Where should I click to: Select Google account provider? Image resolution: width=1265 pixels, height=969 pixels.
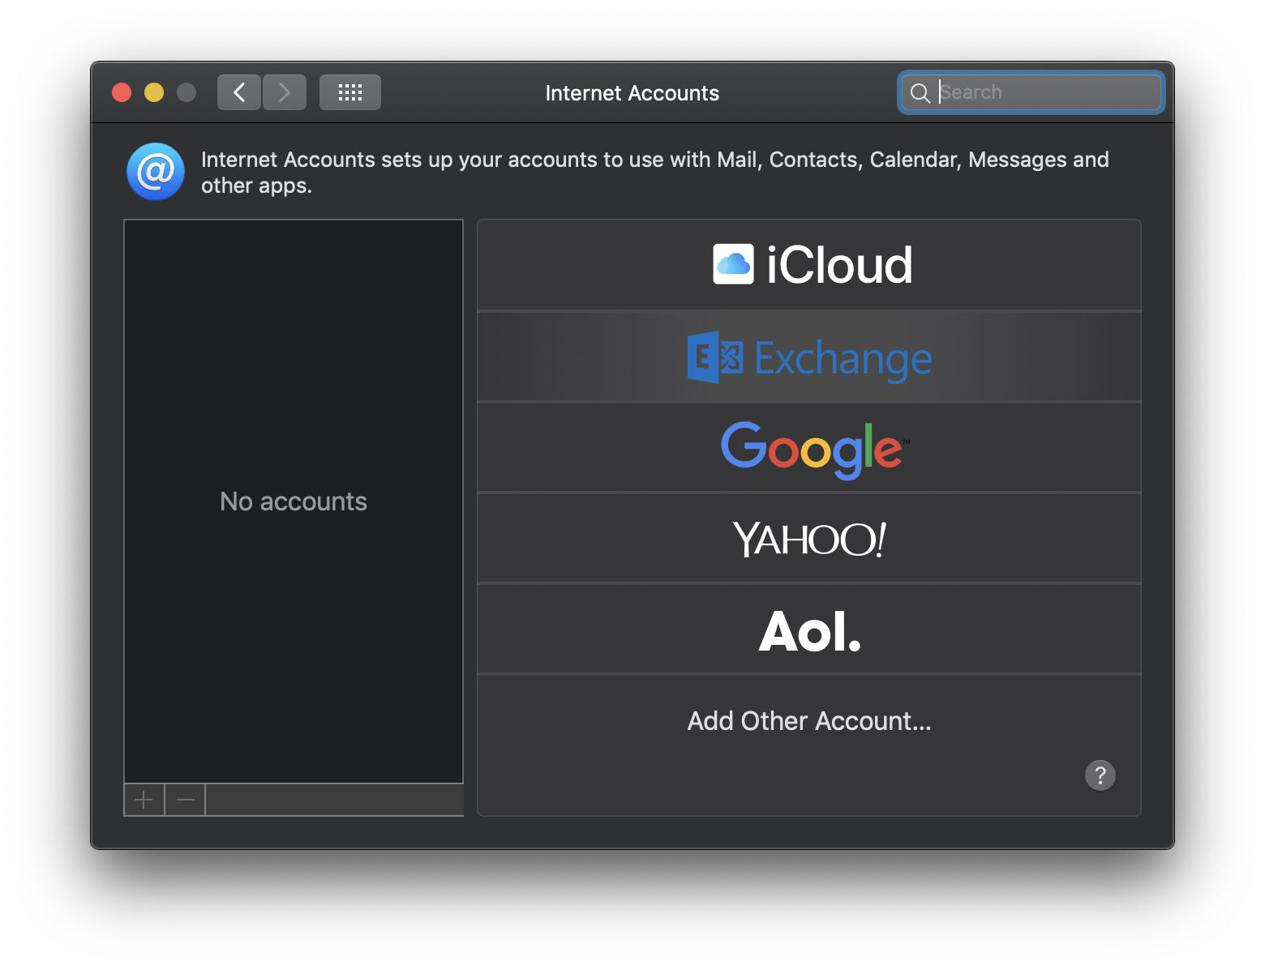[809, 447]
